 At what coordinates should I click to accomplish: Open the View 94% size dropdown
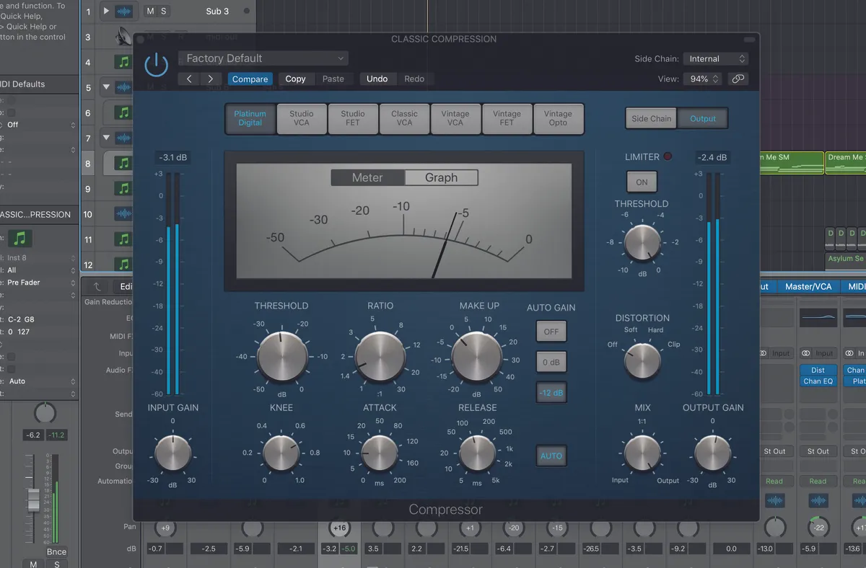point(702,79)
